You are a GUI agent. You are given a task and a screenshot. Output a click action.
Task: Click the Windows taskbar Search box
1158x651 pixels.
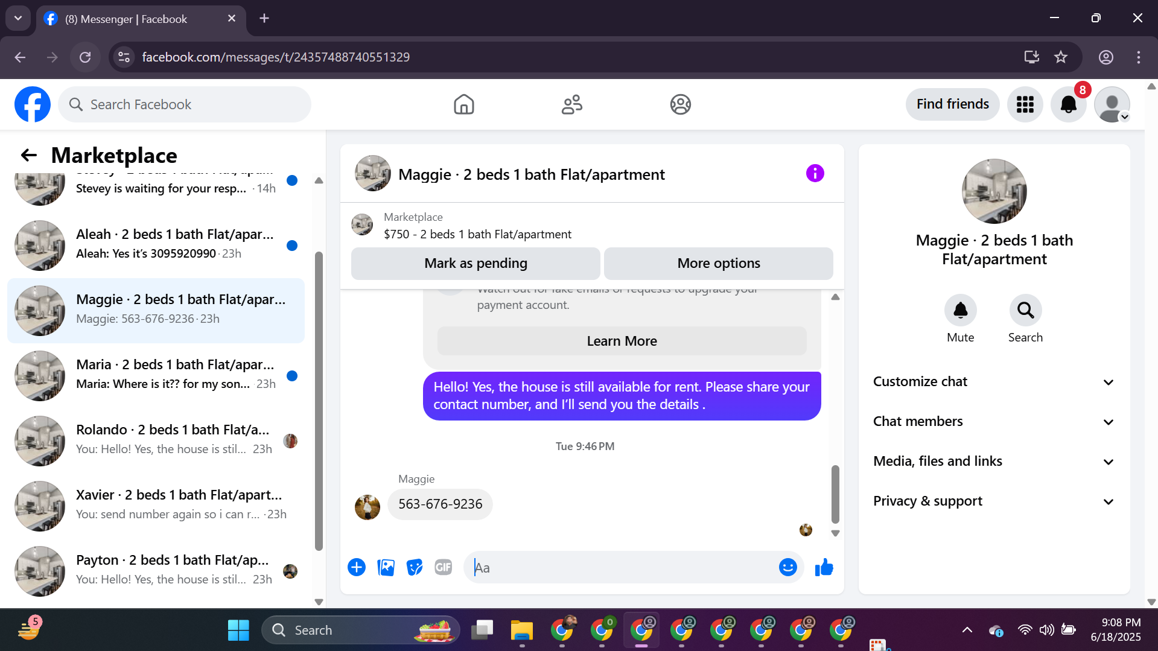coord(360,630)
